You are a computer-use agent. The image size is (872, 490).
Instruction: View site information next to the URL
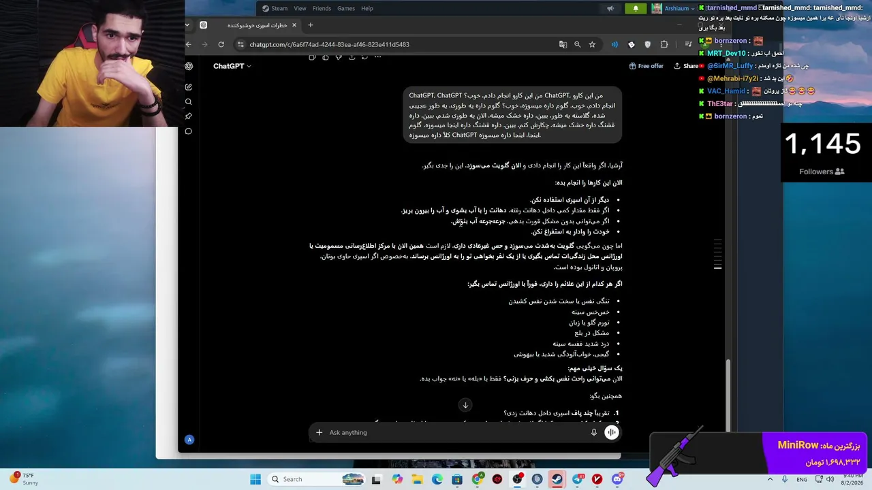pyautogui.click(x=240, y=44)
